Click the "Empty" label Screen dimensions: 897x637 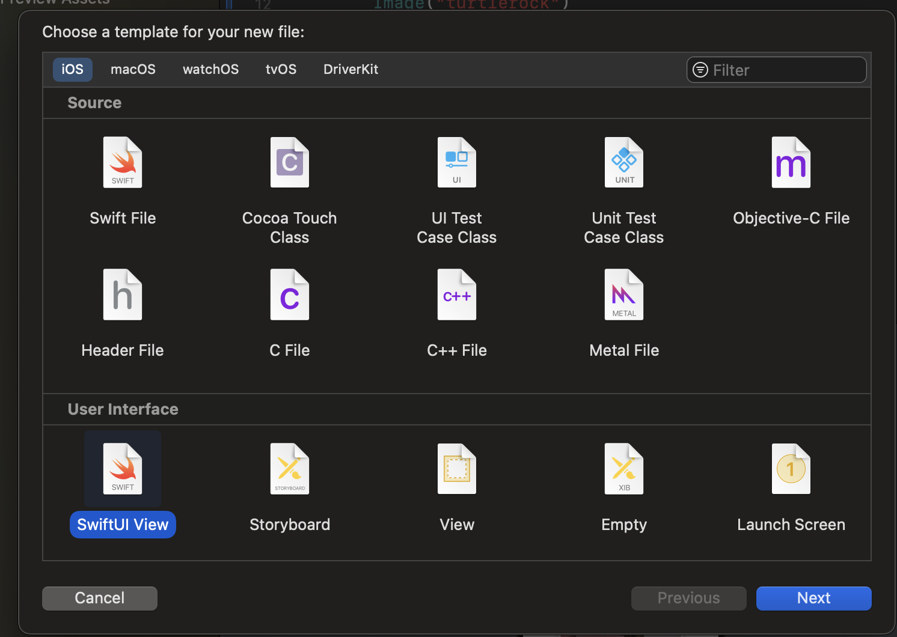(x=624, y=525)
